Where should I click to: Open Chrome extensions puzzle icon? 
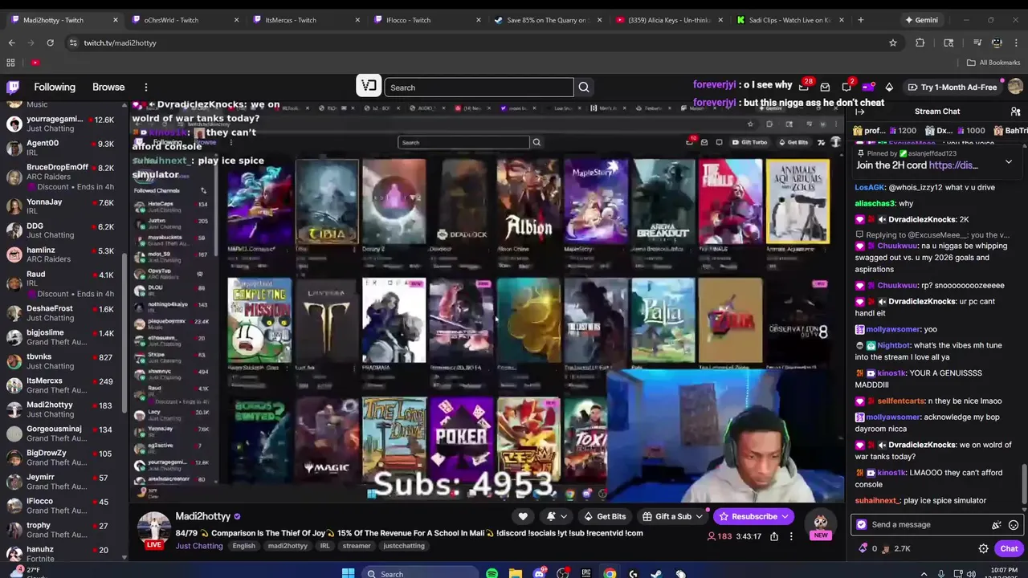click(x=920, y=43)
